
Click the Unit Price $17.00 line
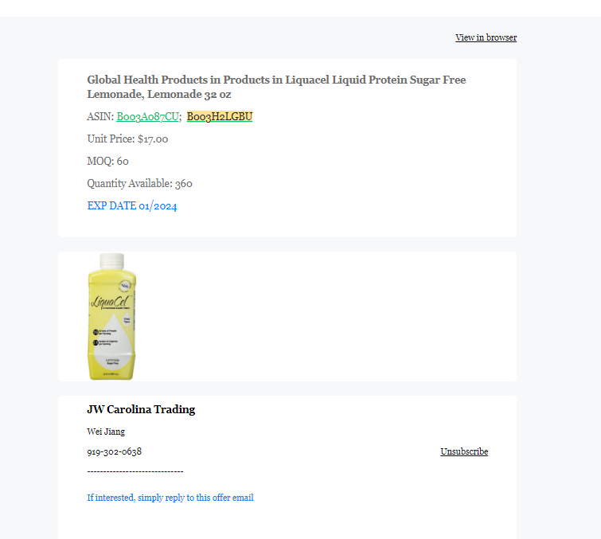point(127,139)
